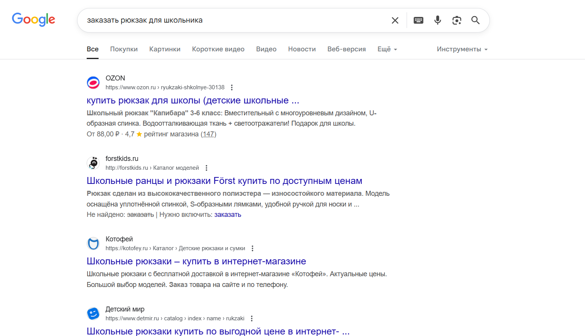Screen dimensions: 585x336
Task: Click the search magnifier icon
Action: click(x=475, y=20)
